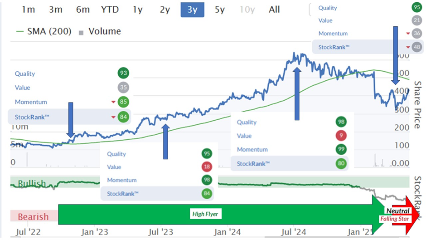Click the Momentum score 36 badge

tap(417, 34)
